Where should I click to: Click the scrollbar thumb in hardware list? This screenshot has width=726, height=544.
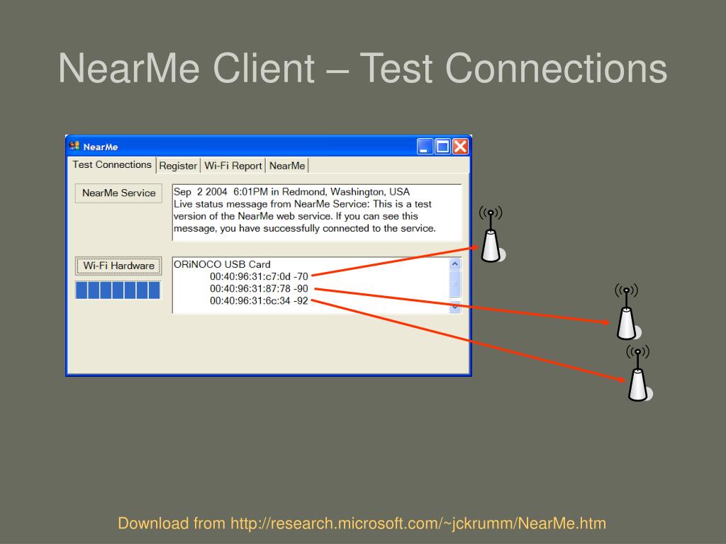coord(455,285)
